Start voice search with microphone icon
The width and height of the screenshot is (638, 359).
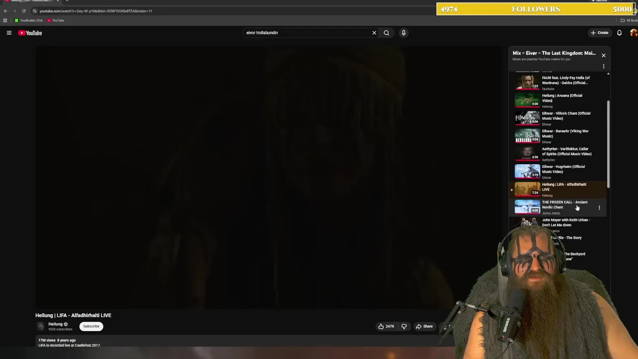tap(404, 33)
